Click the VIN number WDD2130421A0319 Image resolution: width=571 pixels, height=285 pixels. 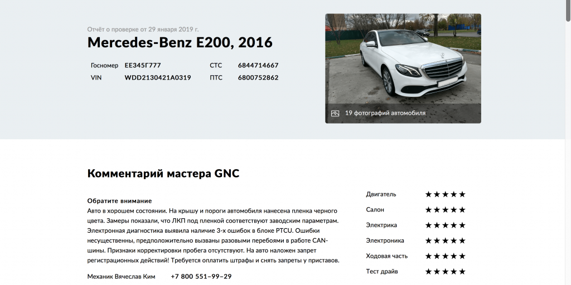pyautogui.click(x=158, y=78)
